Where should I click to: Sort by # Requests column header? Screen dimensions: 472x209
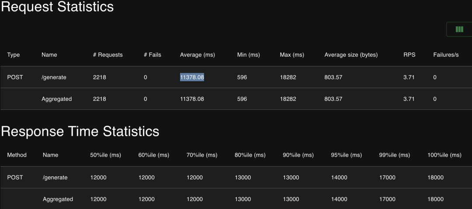pos(108,55)
